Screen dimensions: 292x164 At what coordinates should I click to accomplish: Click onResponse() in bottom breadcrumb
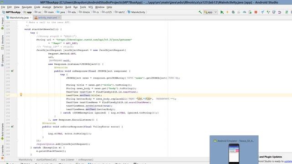86,159
